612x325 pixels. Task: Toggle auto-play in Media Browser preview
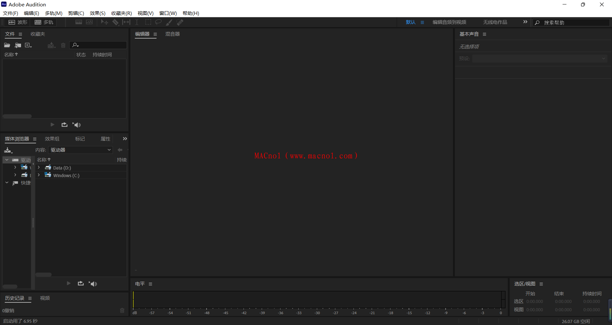click(93, 284)
